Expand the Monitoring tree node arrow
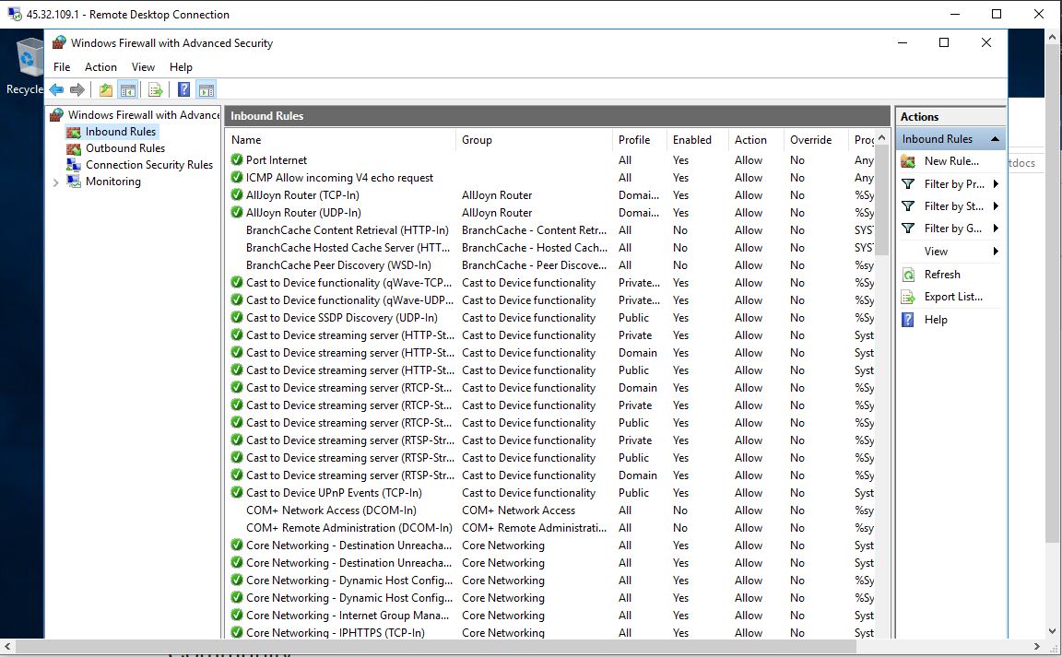Viewport: 1062px width, 657px height. (56, 182)
